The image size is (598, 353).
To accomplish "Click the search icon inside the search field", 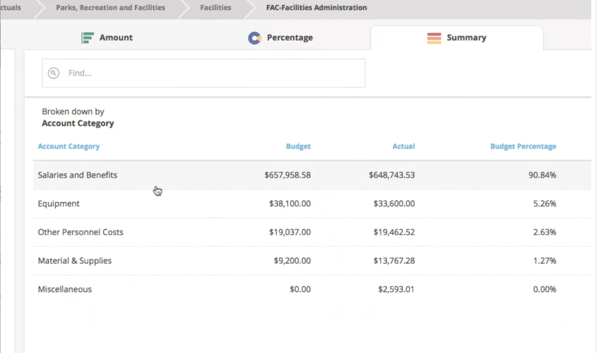I will coord(53,73).
